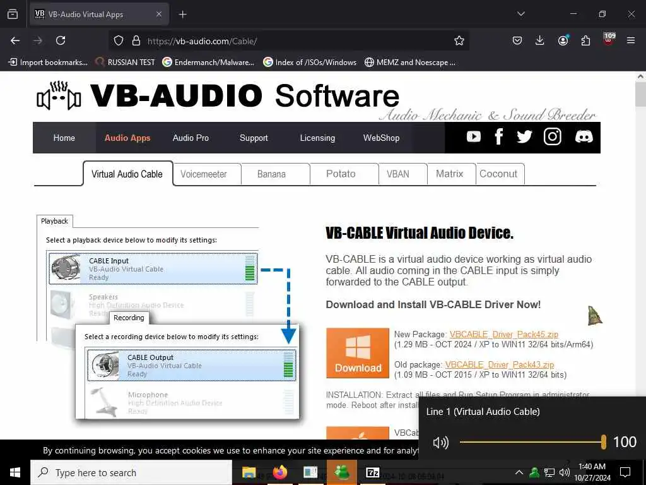The image size is (646, 485).
Task: Click the Type here to search box
Action: pos(131,472)
